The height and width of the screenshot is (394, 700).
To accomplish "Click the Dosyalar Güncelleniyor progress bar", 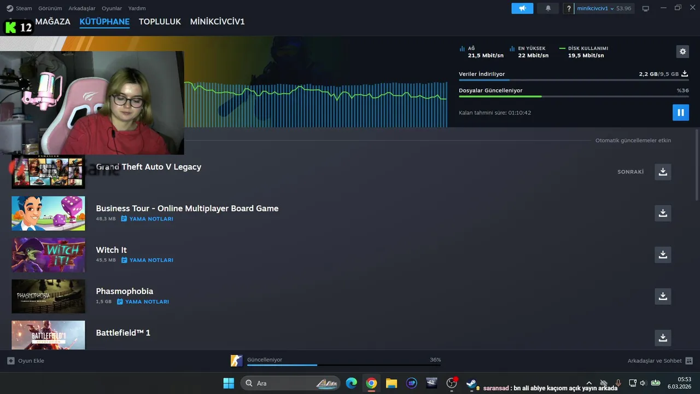I will pyautogui.click(x=574, y=97).
